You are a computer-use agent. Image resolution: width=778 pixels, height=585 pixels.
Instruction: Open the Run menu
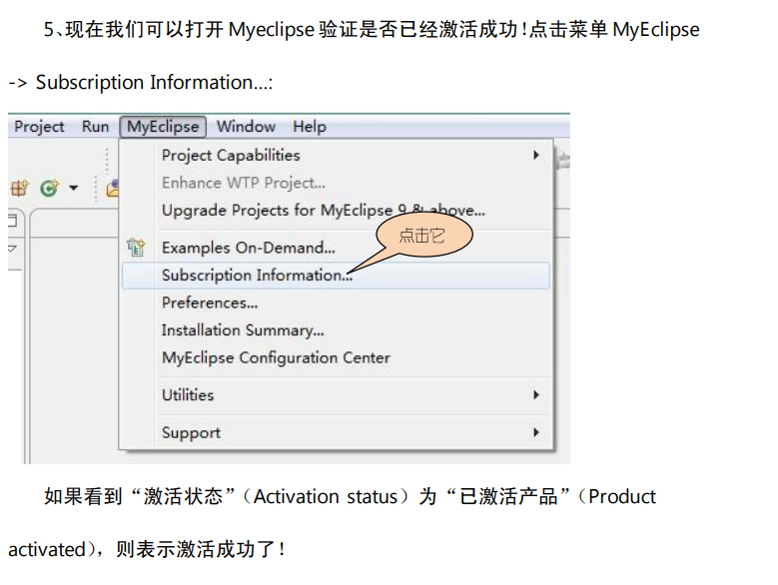(x=95, y=127)
